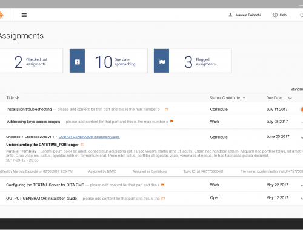Click the Help label in header

point(283,15)
